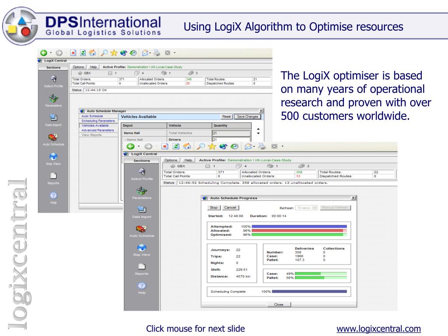Image resolution: width=448 pixels, height=336 pixels.
Task: Click refresh icon in rear window toolbar
Action: tap(83, 53)
